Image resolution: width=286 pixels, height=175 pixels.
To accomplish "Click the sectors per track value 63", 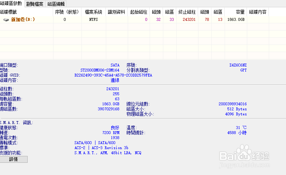I will coord(117,99).
